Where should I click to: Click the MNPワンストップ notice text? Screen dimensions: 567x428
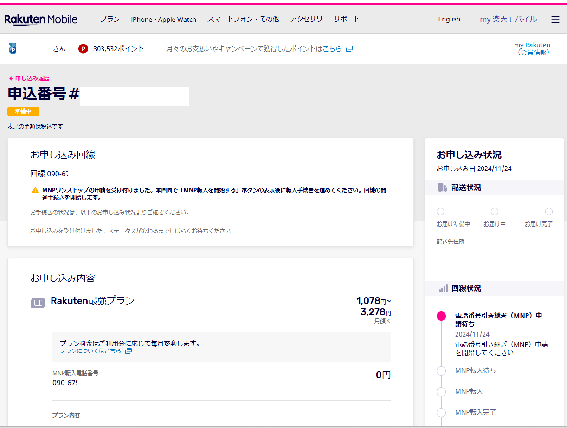(x=214, y=194)
